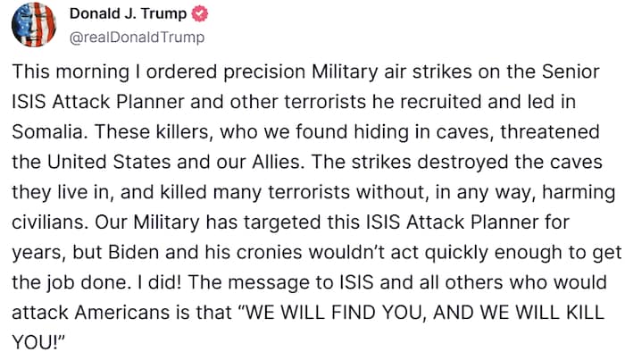Select the word Biden in the post
This screenshot has height=352, width=625.
point(134,252)
